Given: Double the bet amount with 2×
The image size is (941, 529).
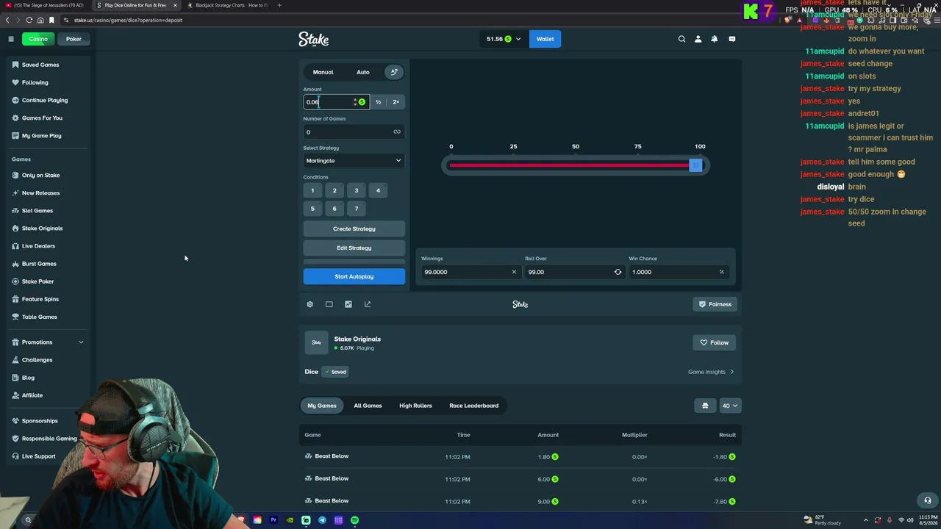Looking at the screenshot, I should pos(396,102).
